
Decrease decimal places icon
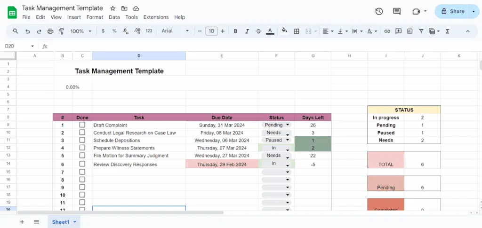pyautogui.click(x=125, y=31)
